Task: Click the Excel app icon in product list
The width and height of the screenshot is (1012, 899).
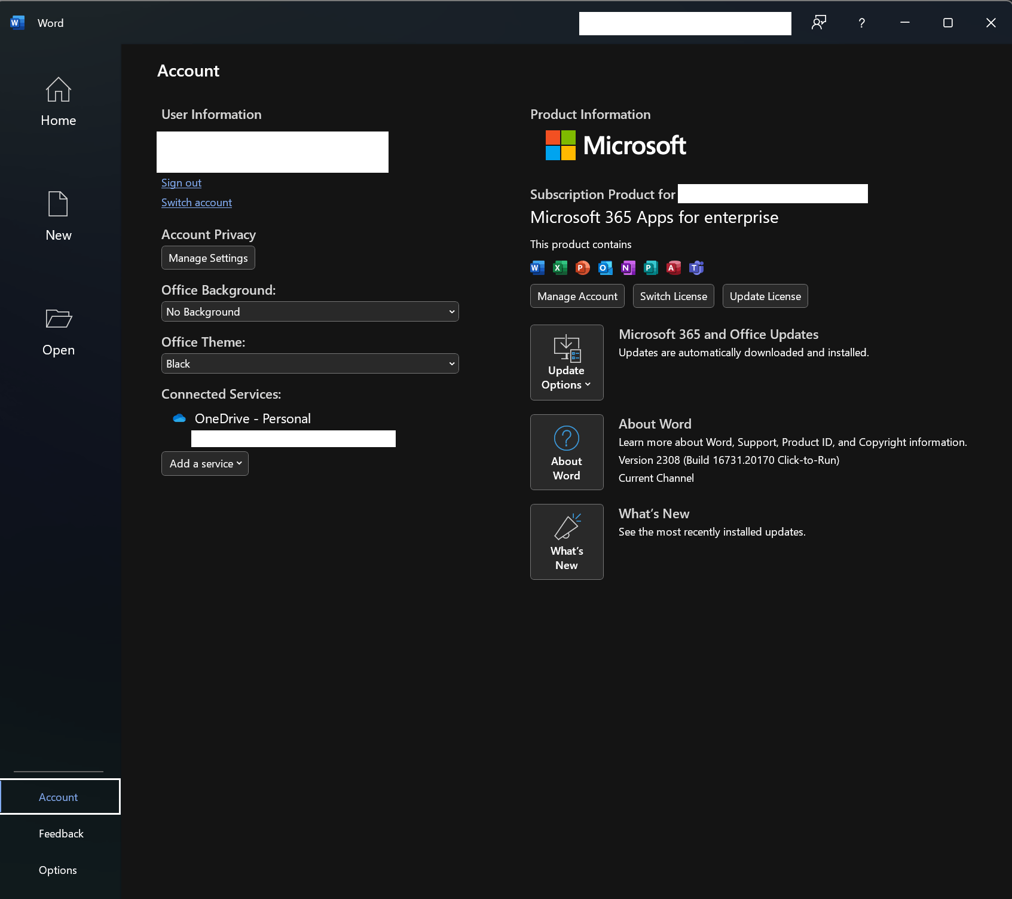Action: coord(560,268)
